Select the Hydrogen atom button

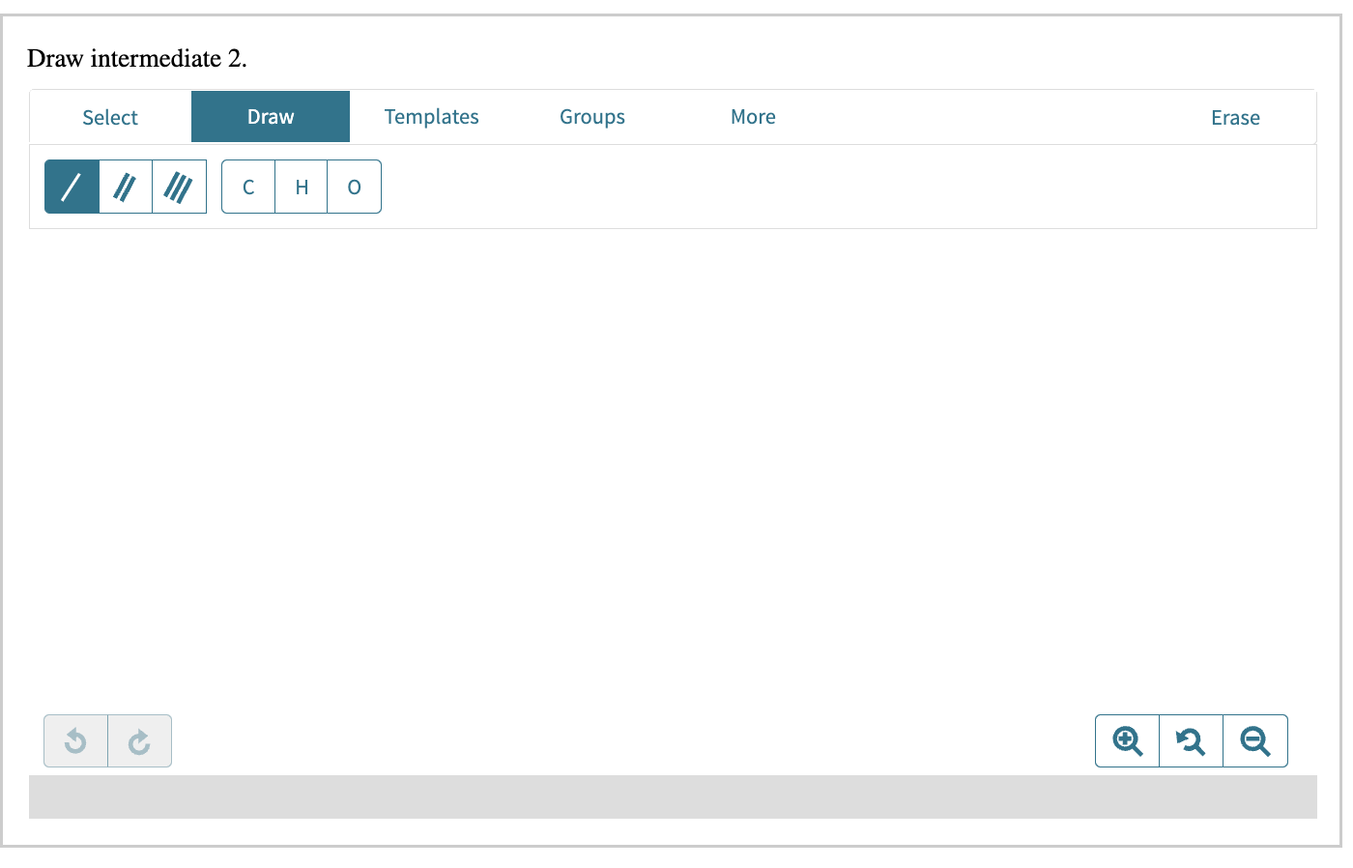[301, 186]
